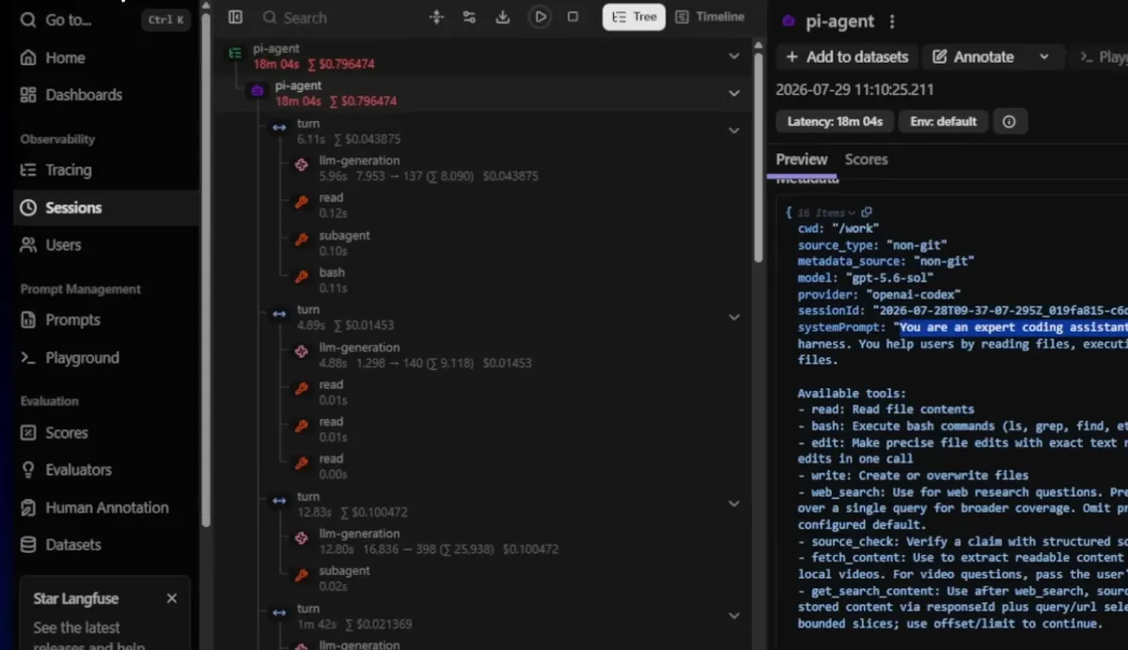Collapse the 4.89s turn node
Image resolution: width=1128 pixels, height=650 pixels.
(734, 317)
